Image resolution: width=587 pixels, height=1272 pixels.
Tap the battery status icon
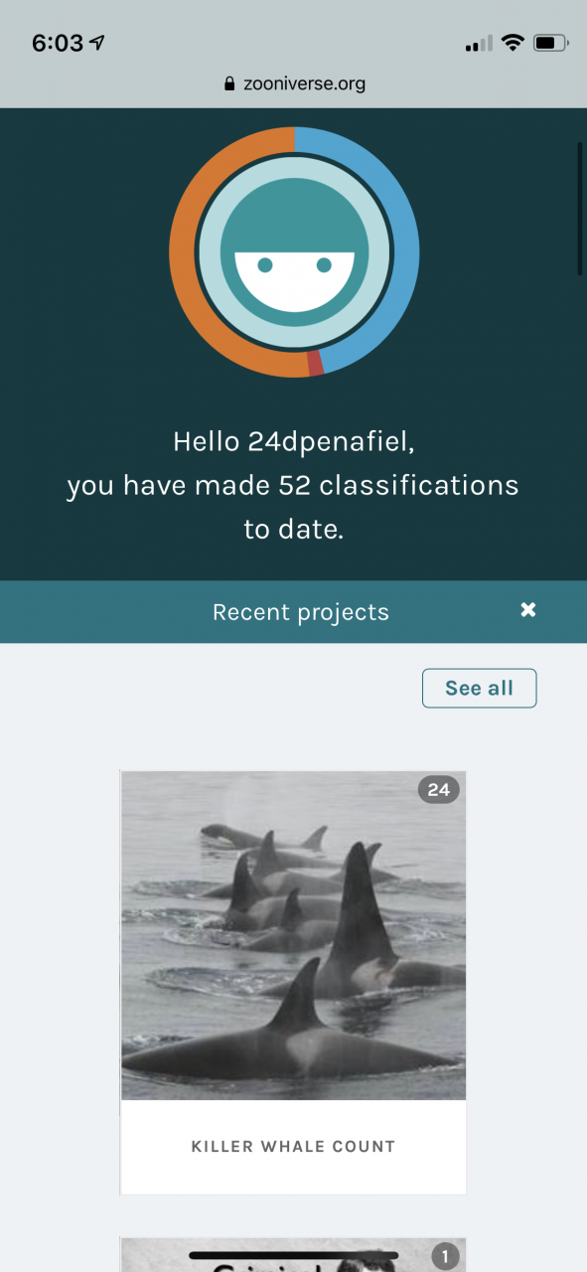coord(551,43)
